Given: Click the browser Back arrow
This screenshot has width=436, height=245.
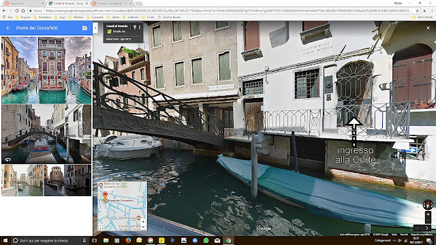Looking at the screenshot, I should point(4,11).
